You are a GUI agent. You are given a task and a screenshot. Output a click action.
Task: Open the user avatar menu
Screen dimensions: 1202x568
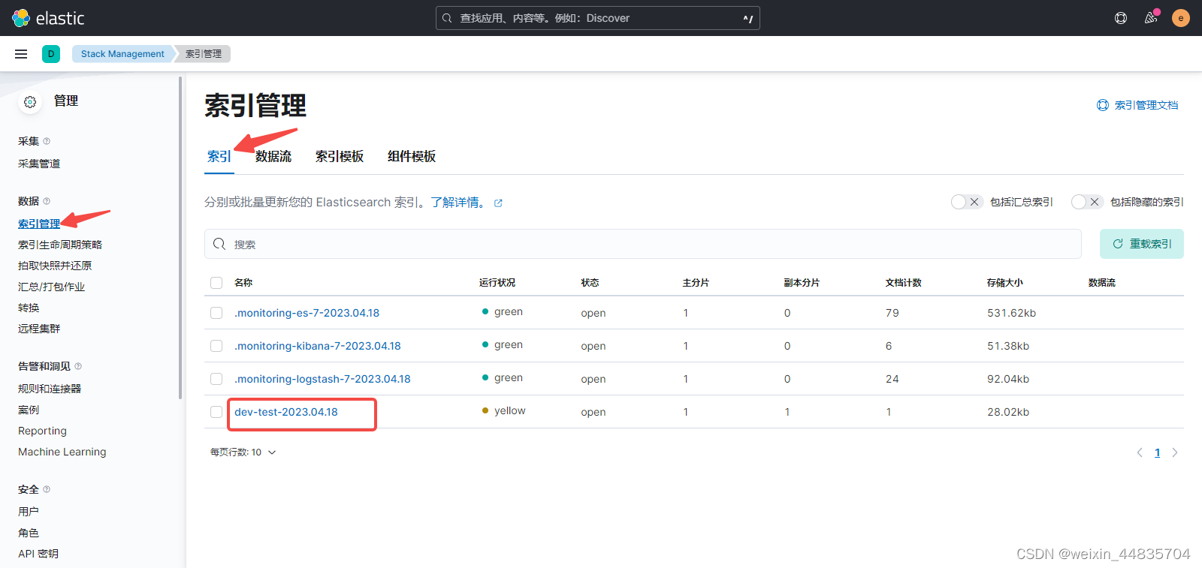[1181, 18]
